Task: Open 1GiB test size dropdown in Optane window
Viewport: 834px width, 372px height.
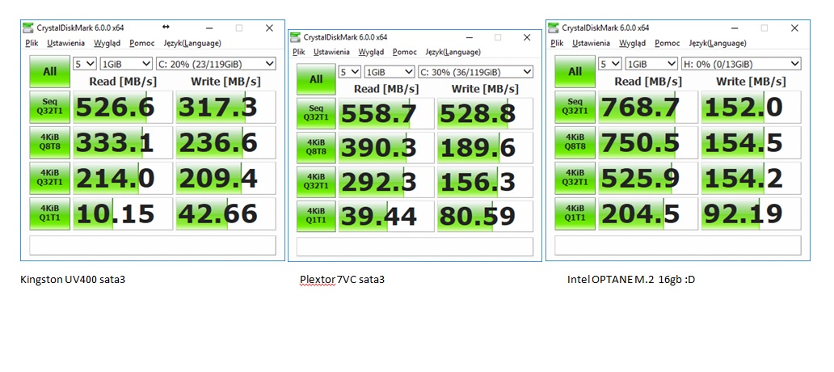Action: [652, 64]
